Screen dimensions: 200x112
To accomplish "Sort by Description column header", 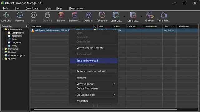I will tap(187, 26).
